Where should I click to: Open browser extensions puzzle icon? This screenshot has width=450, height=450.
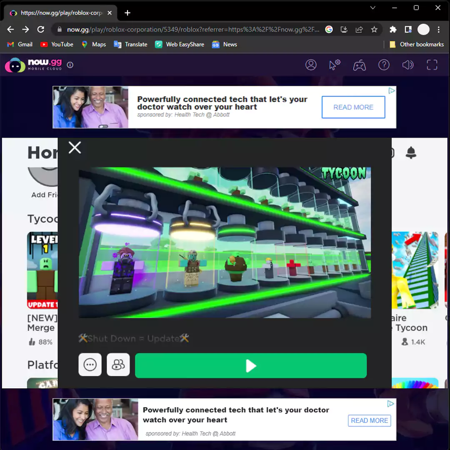(392, 29)
